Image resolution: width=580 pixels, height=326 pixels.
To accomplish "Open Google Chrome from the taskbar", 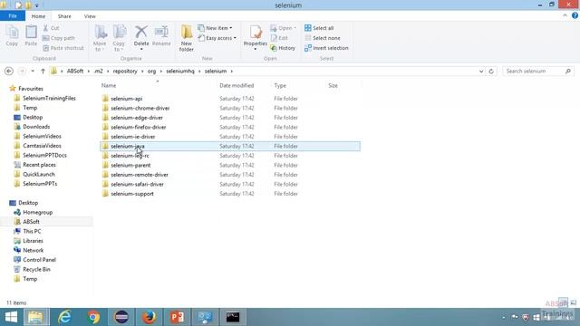I will (x=93, y=317).
